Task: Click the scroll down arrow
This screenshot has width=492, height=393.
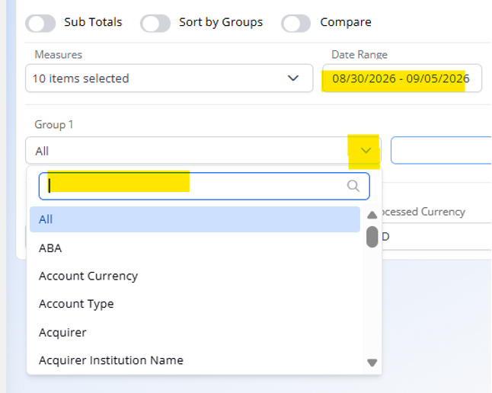Action: (x=372, y=363)
